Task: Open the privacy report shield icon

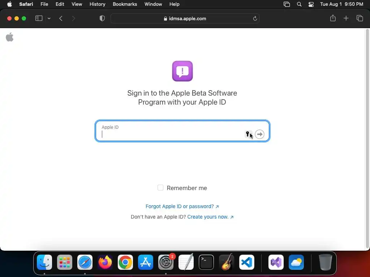Action: click(102, 18)
